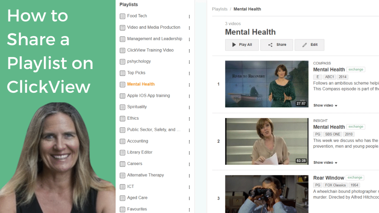
Task: Click the playlist icon beside Food Tech
Action: pos(122,16)
